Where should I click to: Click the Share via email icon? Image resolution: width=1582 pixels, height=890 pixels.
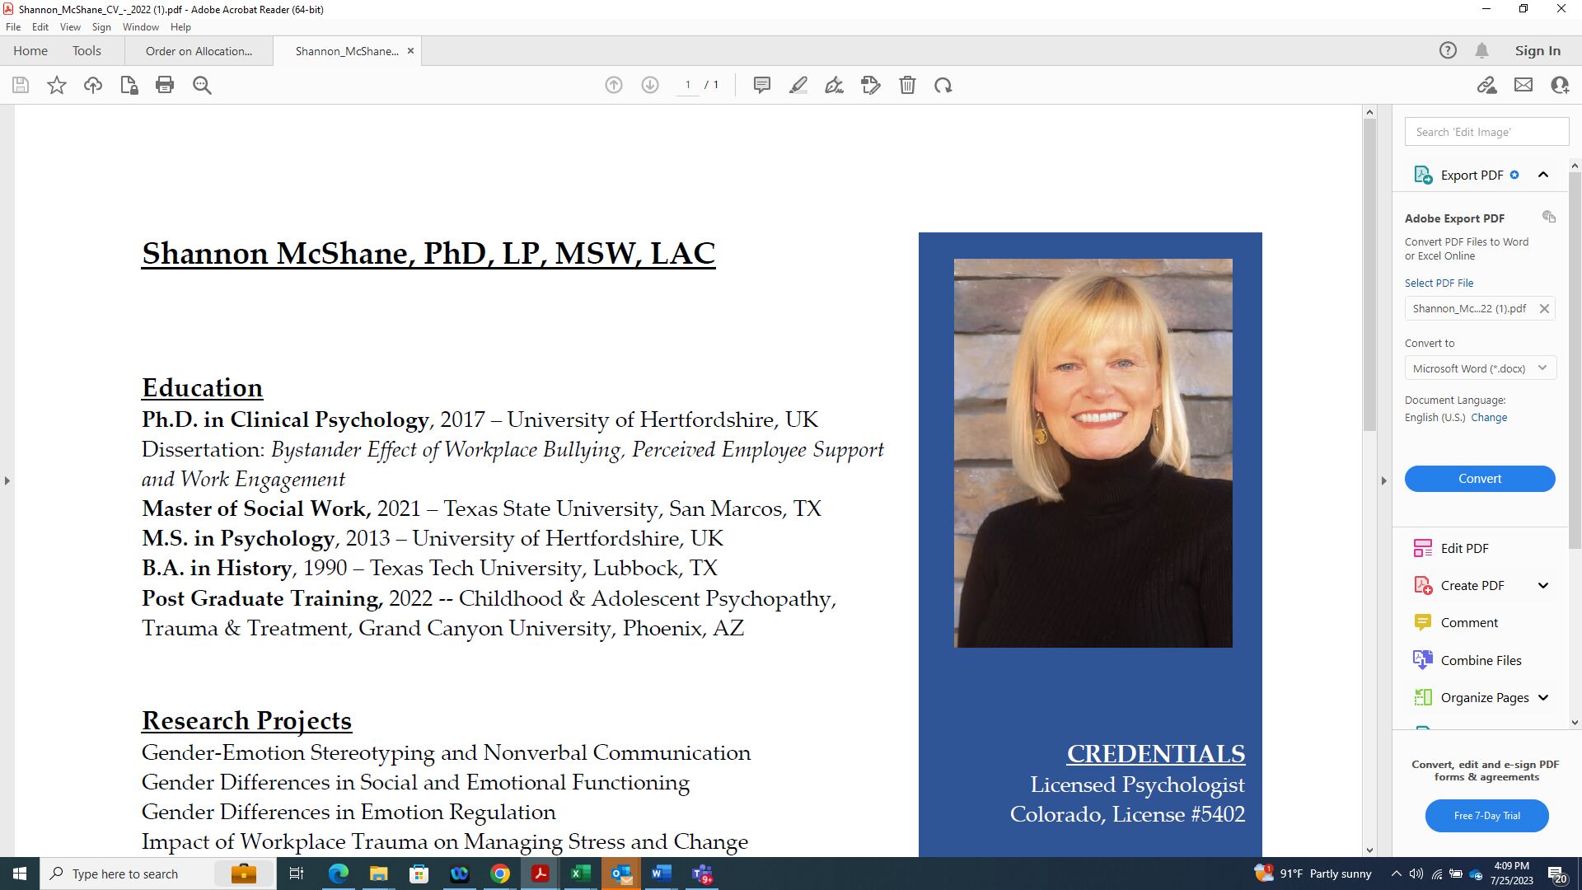(1523, 85)
